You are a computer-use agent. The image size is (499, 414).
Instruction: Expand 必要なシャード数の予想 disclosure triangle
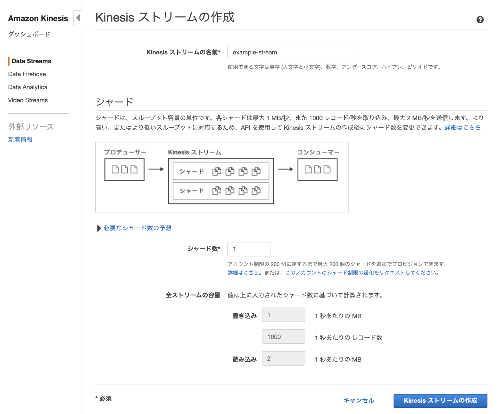point(137,228)
